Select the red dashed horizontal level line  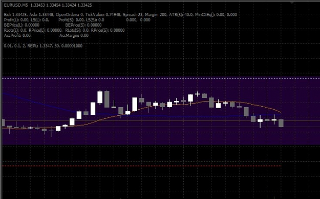coord(142,166)
